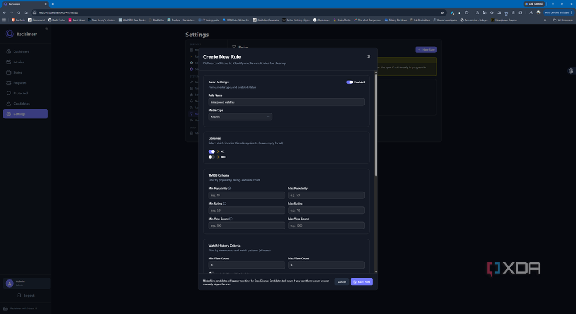Open the Luciferin bookmark

click(18, 20)
